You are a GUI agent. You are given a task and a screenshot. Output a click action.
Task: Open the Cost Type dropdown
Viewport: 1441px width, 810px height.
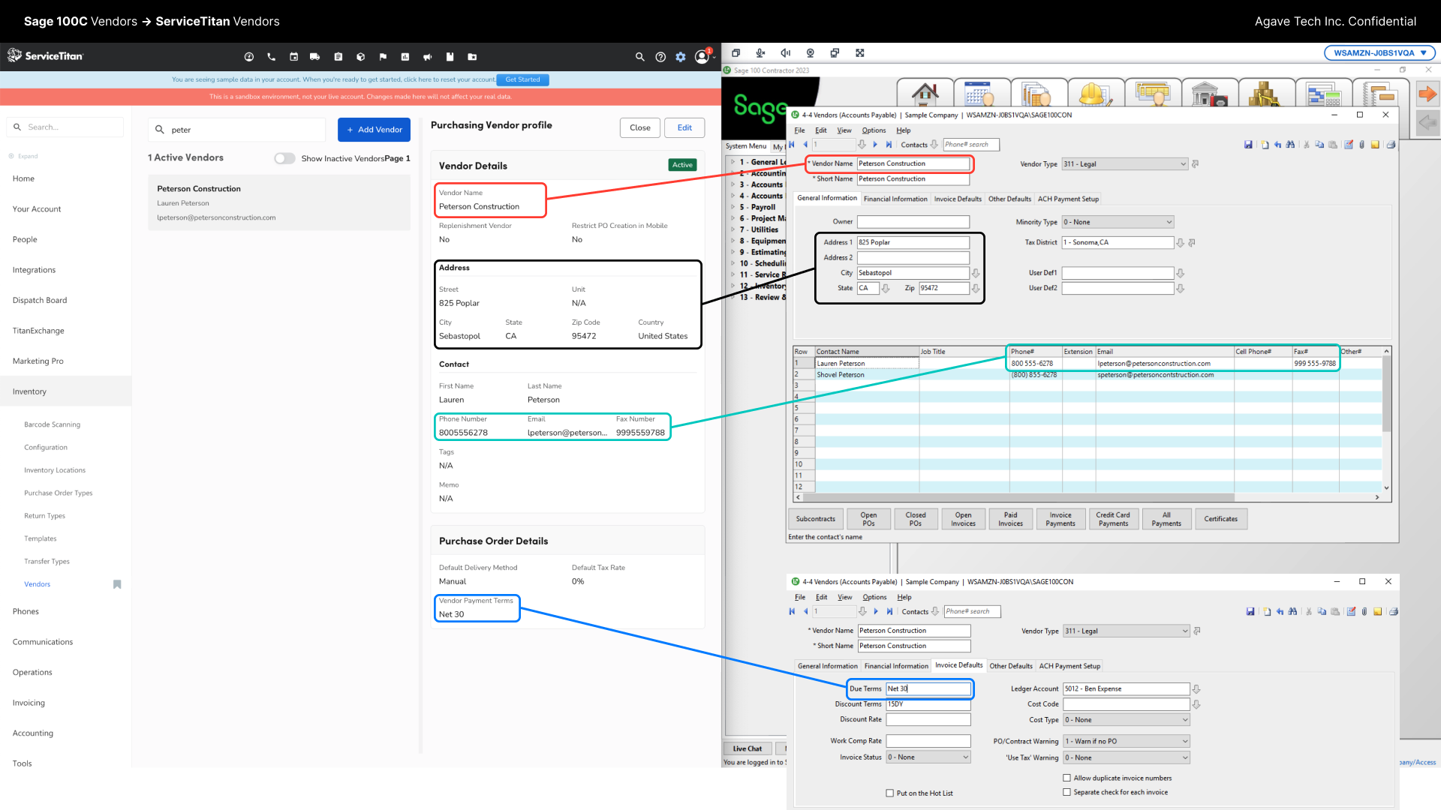click(x=1127, y=720)
